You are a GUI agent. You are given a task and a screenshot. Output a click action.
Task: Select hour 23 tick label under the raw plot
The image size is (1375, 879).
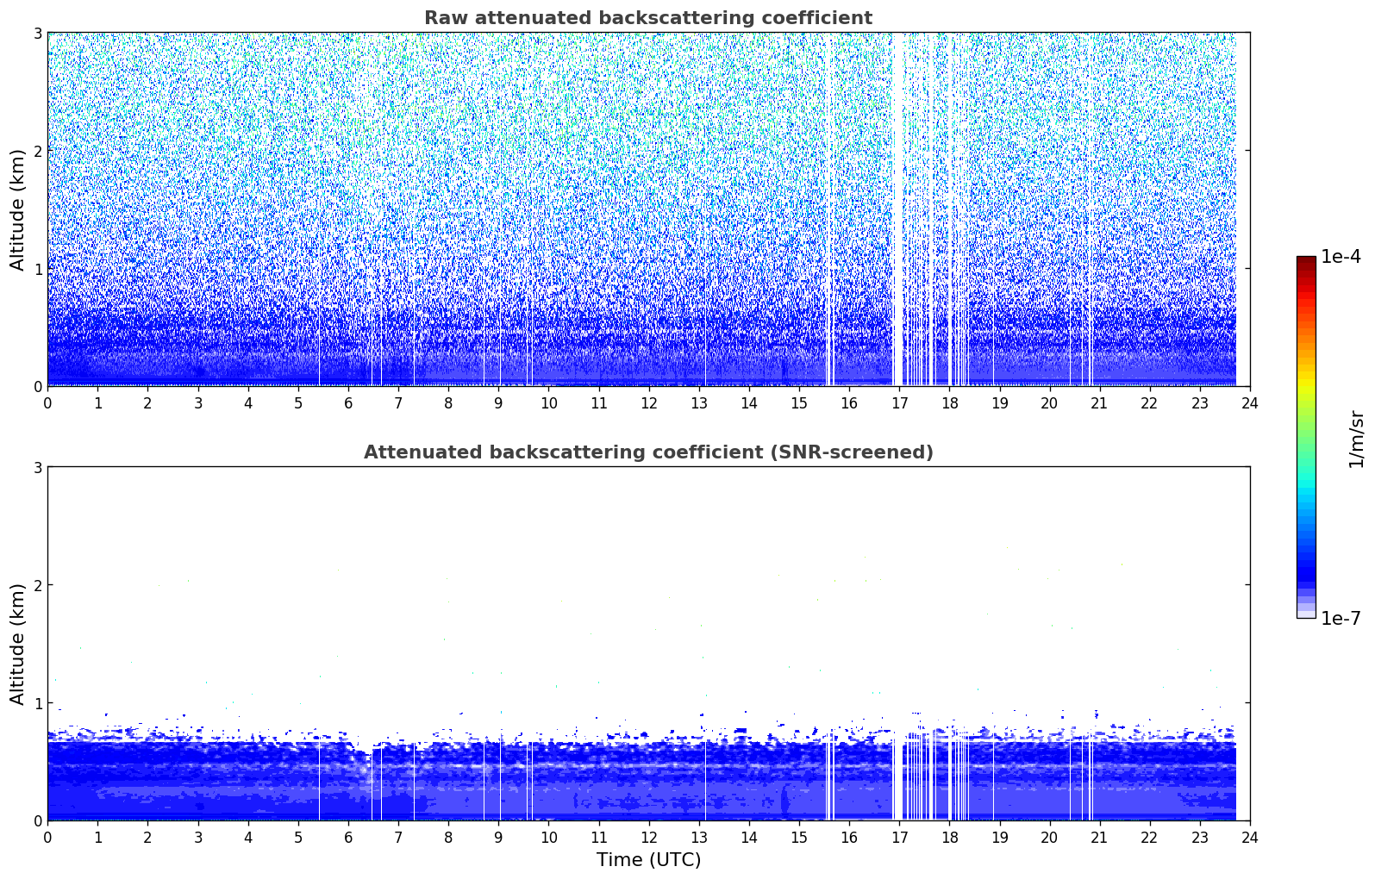tap(1199, 403)
